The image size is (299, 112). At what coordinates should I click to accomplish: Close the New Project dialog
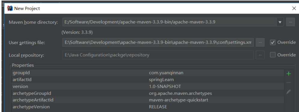pos(294,8)
